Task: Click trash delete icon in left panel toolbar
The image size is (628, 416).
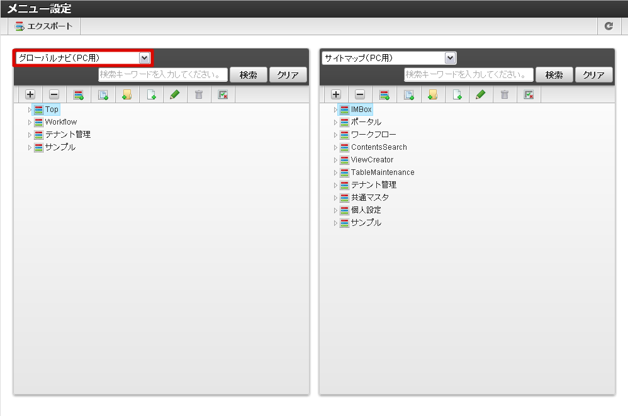Action: click(199, 94)
